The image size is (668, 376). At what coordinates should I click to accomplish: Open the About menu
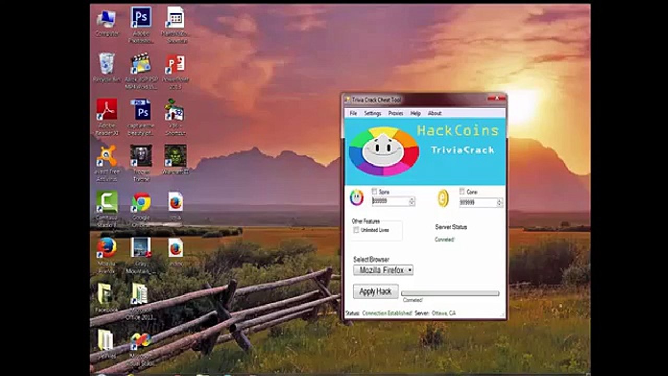(x=435, y=113)
